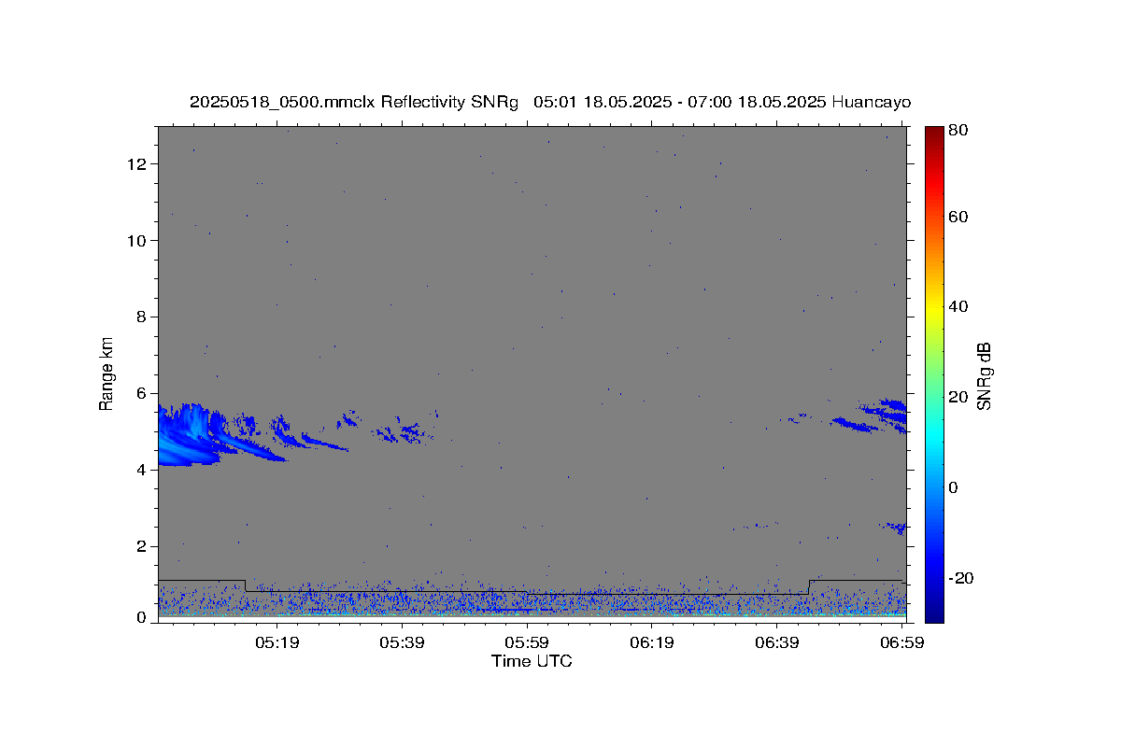The width and height of the screenshot is (1121, 747).
Task: Click the colorbar value 80
Action: 958,131
